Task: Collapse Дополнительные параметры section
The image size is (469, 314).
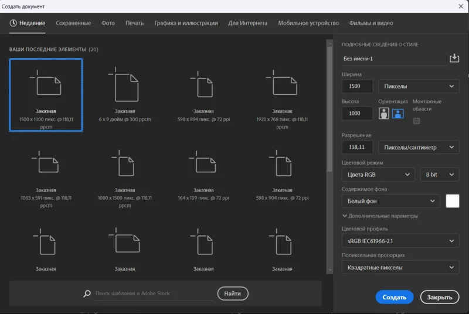Action: click(380, 216)
